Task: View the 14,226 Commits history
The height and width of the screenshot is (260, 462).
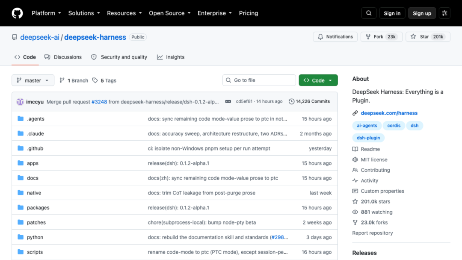Action: tap(309, 101)
